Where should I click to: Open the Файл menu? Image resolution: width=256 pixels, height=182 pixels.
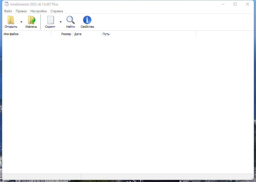8,11
